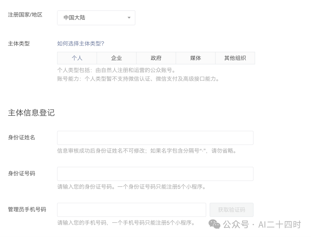Image resolution: width=311 pixels, height=237 pixels.
Task: Select the 企业 subject type tab
Action: click(x=116, y=58)
